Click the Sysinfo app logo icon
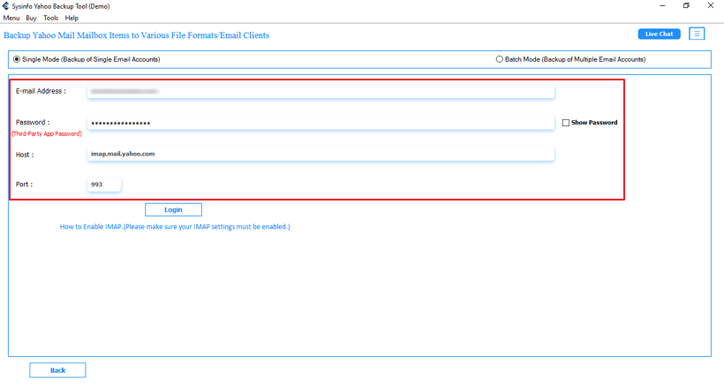The image size is (724, 386). [5, 6]
